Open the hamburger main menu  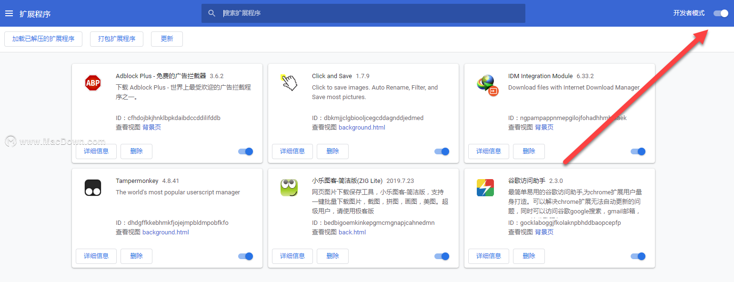click(x=9, y=13)
